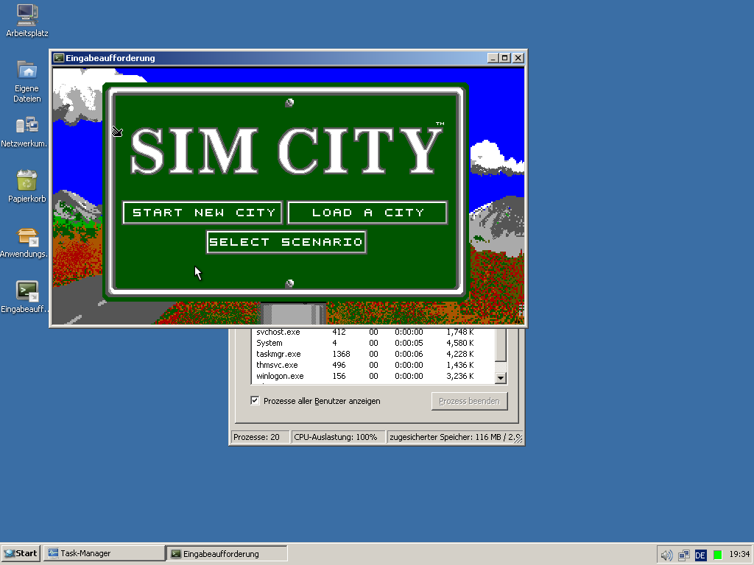Click the Eingabeaufforderung taskbar button

click(227, 553)
